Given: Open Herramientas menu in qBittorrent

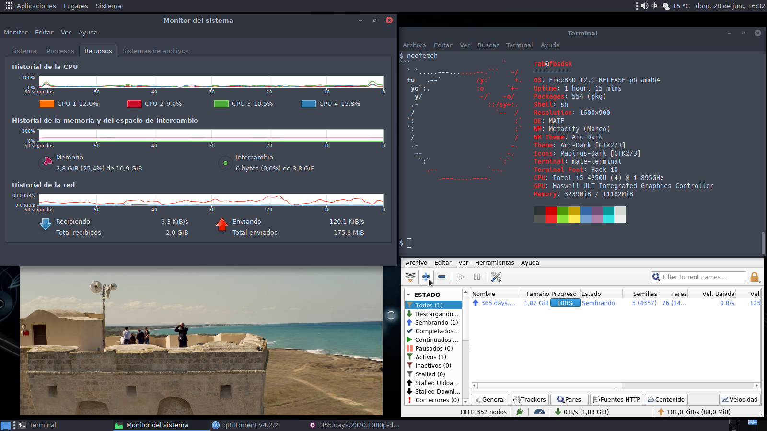Looking at the screenshot, I should point(494,262).
